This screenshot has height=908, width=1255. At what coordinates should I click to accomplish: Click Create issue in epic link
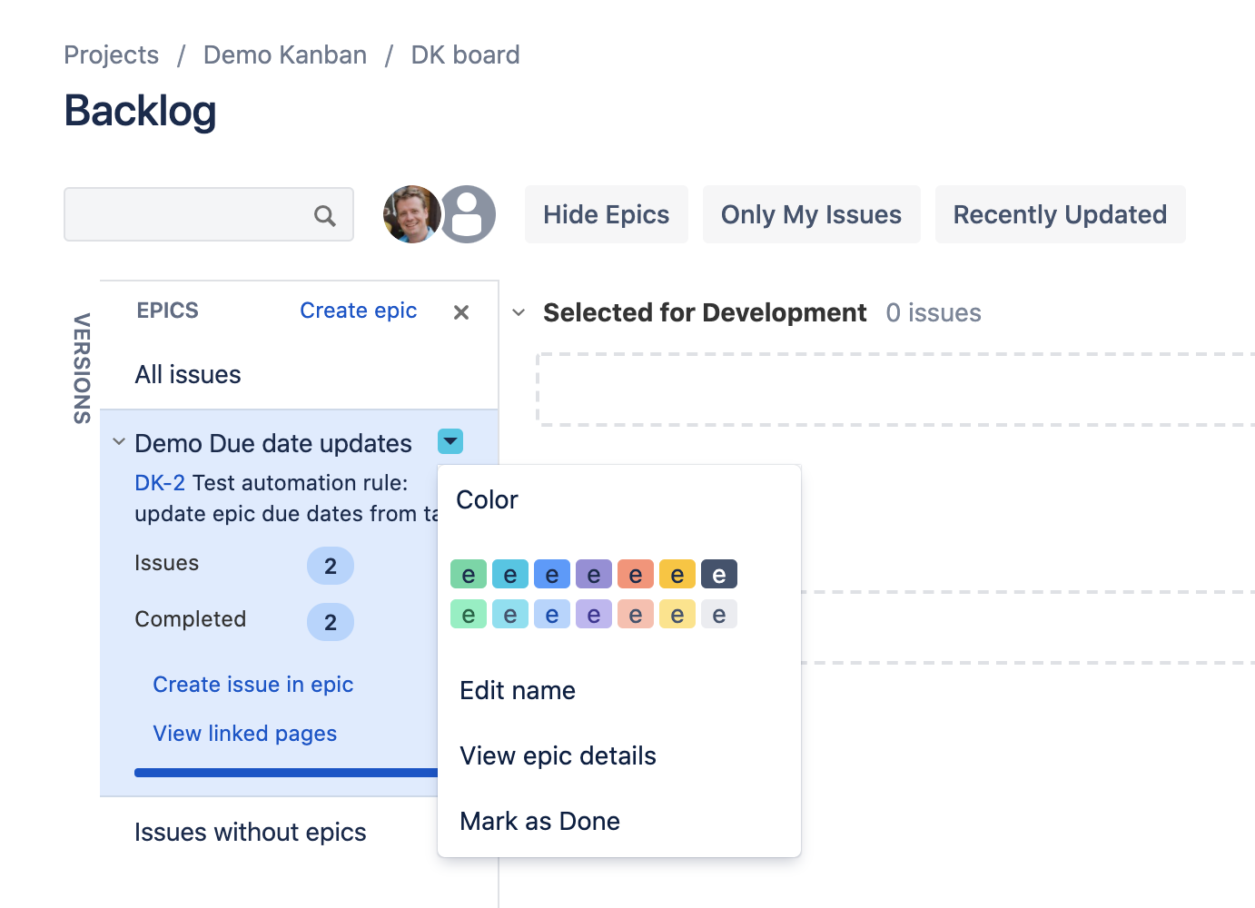click(x=253, y=684)
